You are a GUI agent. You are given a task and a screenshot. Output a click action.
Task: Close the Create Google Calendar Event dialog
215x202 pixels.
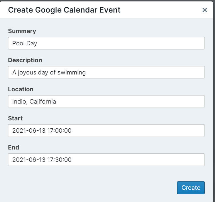point(204,10)
